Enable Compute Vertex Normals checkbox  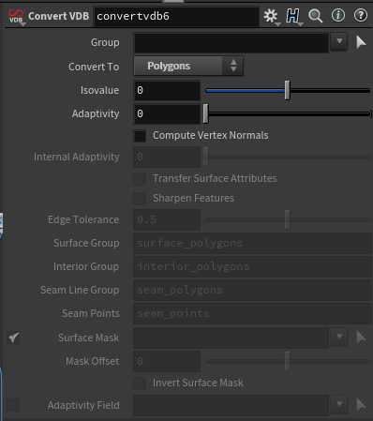click(x=140, y=136)
